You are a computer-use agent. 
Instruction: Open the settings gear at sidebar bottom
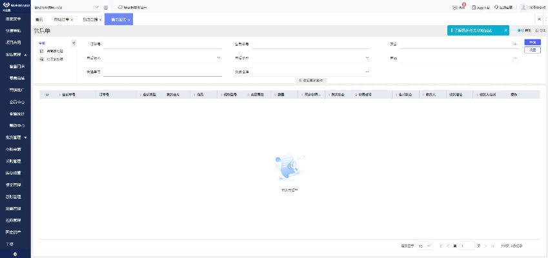[x=15, y=253]
